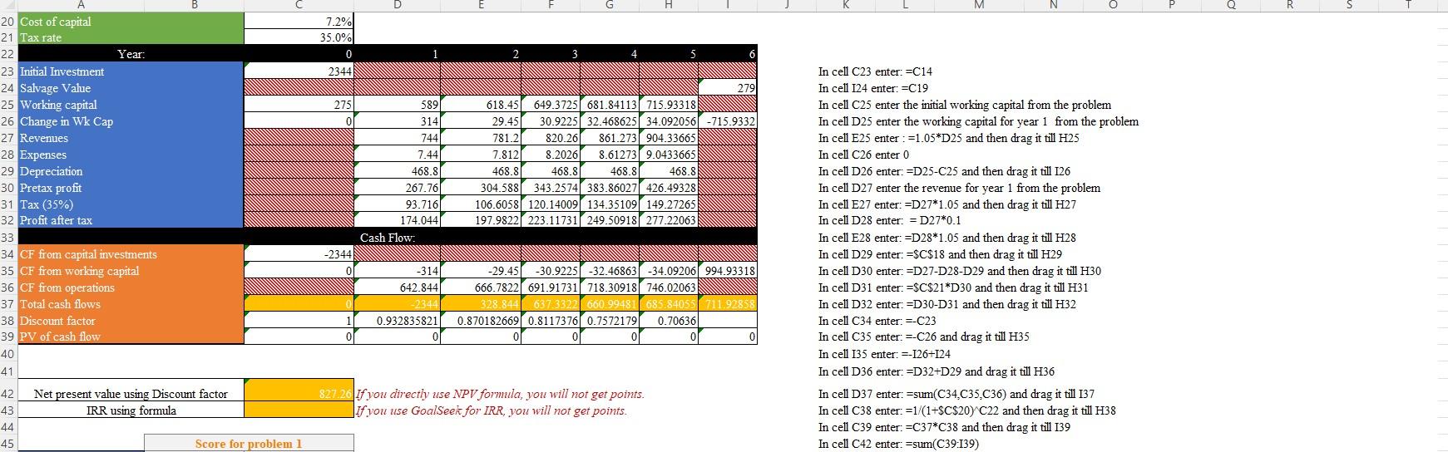The height and width of the screenshot is (452, 1448).
Task: Click Discount factor value 0.932835821
Action: click(x=398, y=321)
